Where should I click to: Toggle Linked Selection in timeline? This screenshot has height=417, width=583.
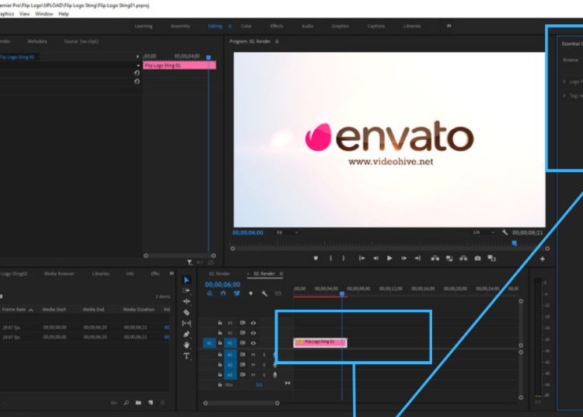(237, 293)
